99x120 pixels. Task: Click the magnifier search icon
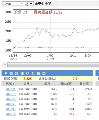point(26,3)
